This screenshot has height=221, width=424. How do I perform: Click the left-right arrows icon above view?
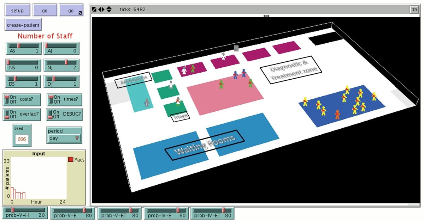pos(101,9)
